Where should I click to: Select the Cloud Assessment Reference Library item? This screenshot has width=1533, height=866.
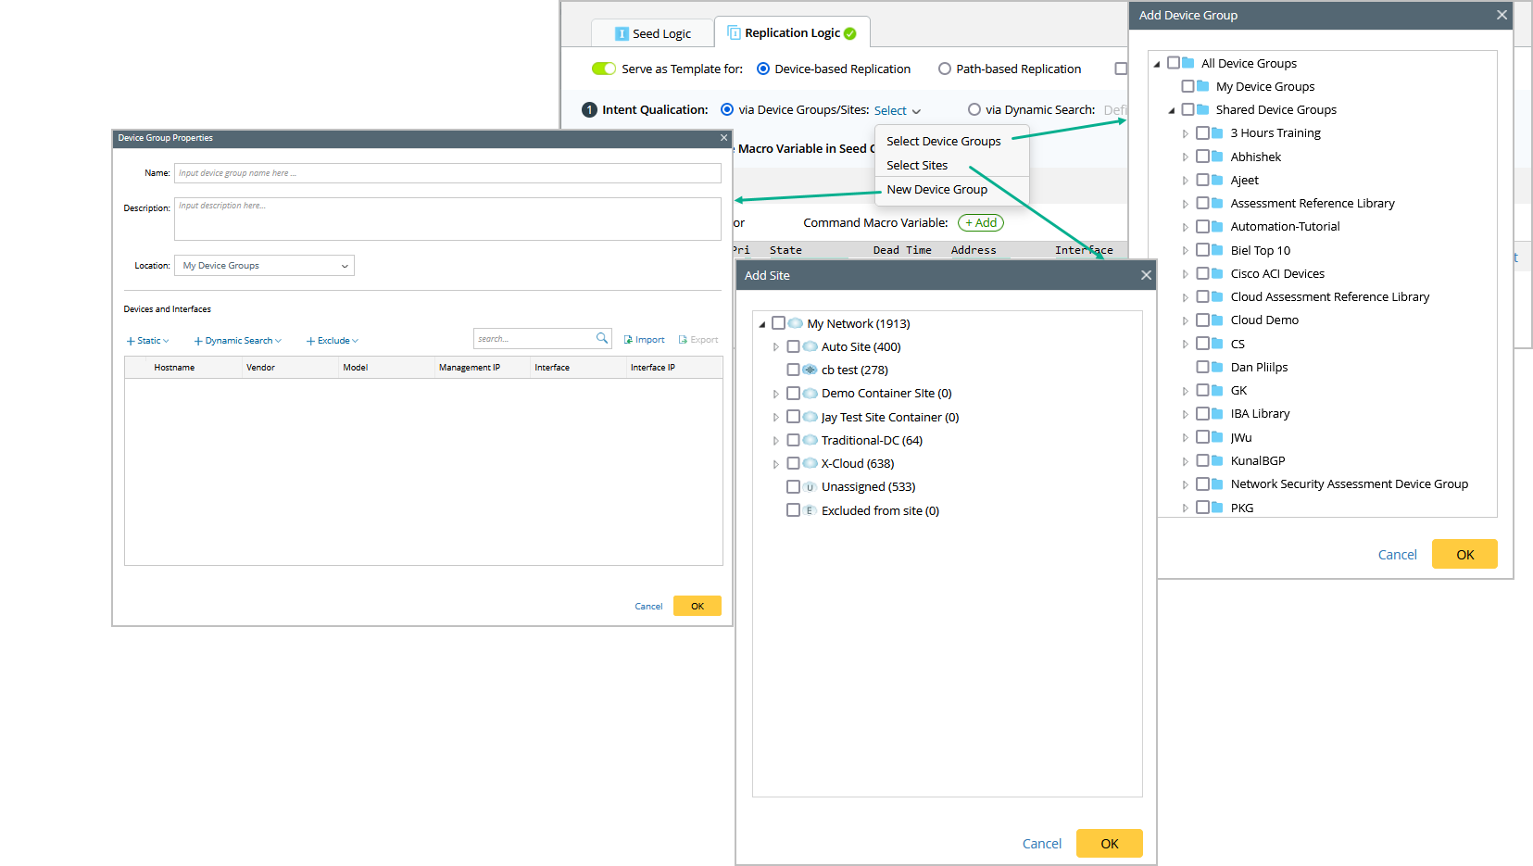[x=1329, y=296]
